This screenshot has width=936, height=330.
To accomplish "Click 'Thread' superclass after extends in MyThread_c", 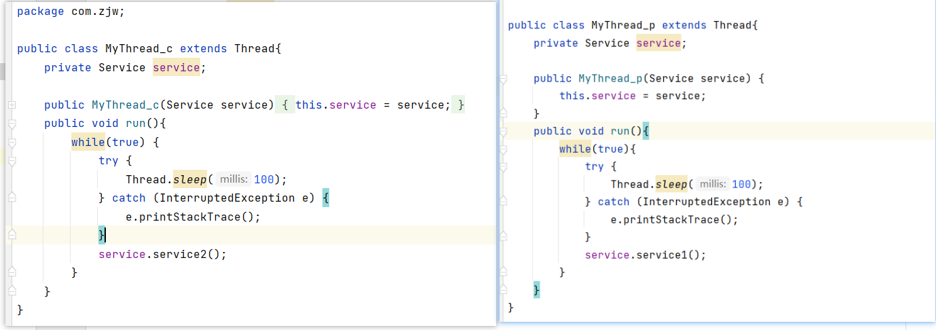I will [x=255, y=49].
